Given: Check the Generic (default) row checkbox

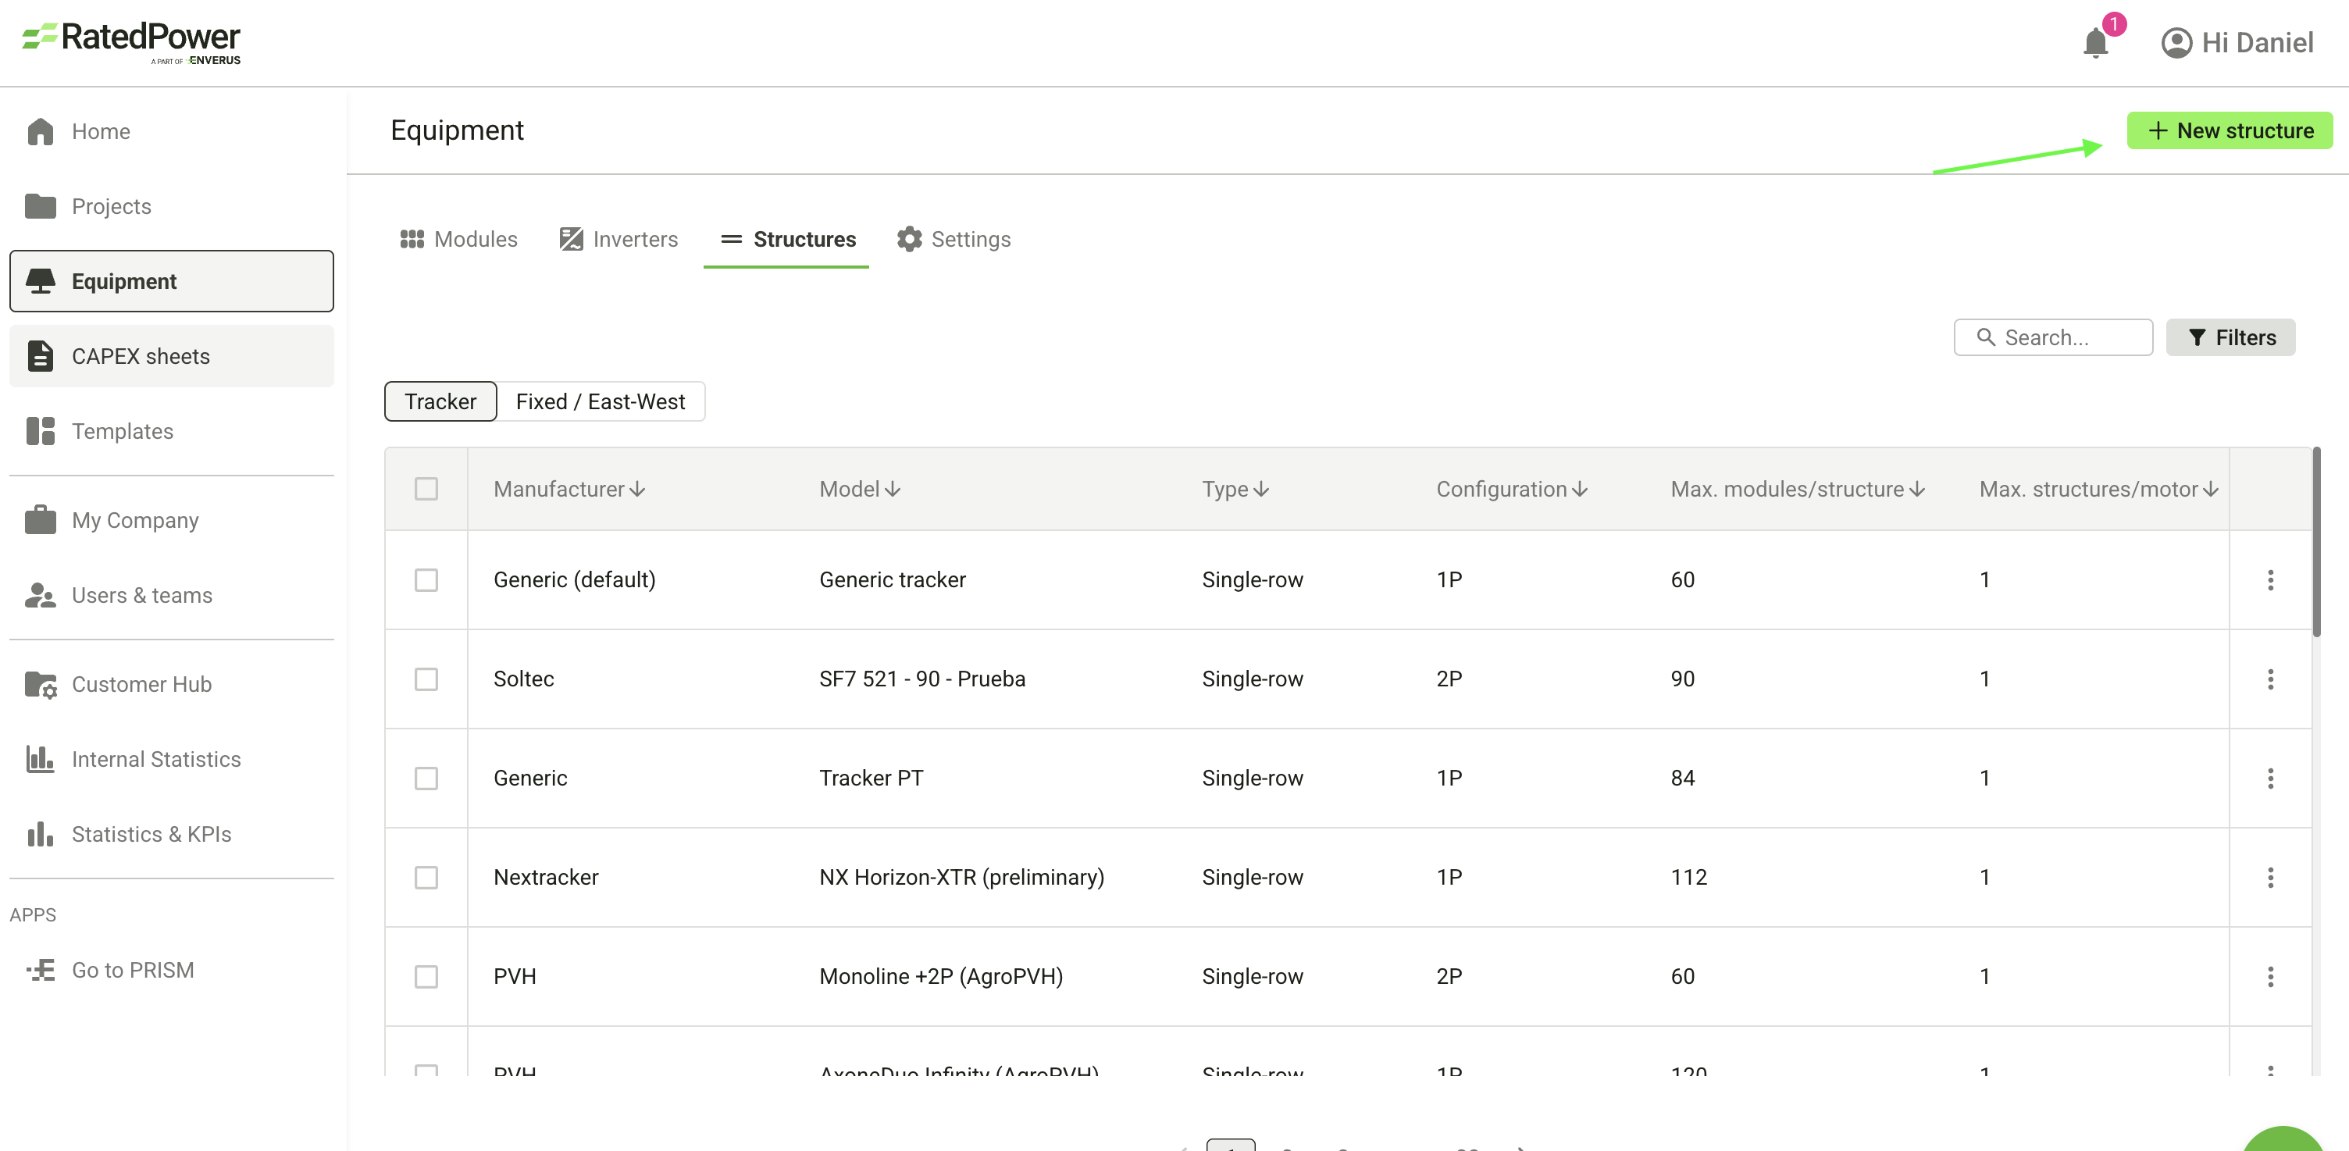Looking at the screenshot, I should 426,580.
